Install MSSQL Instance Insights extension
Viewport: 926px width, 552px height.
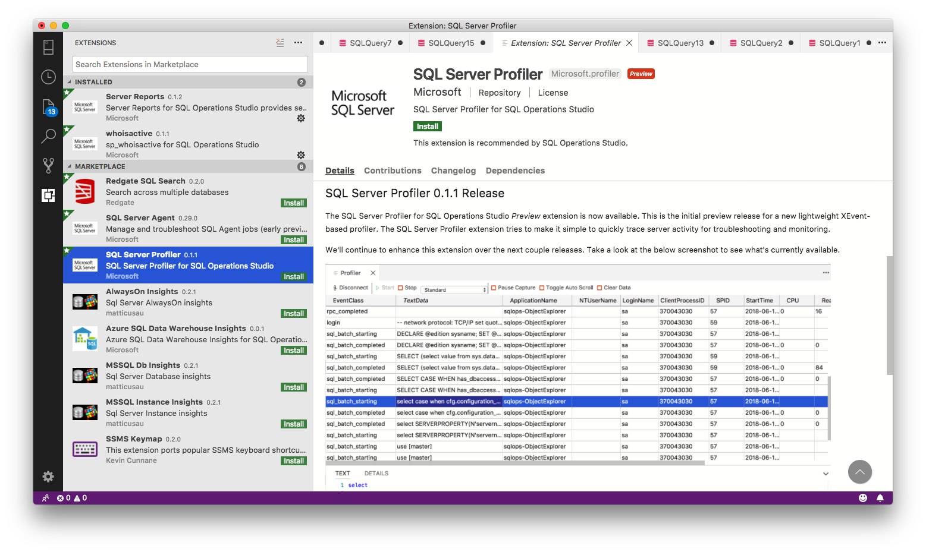click(294, 424)
